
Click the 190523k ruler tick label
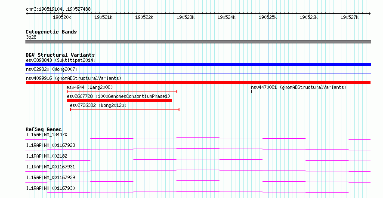click(x=185, y=17)
